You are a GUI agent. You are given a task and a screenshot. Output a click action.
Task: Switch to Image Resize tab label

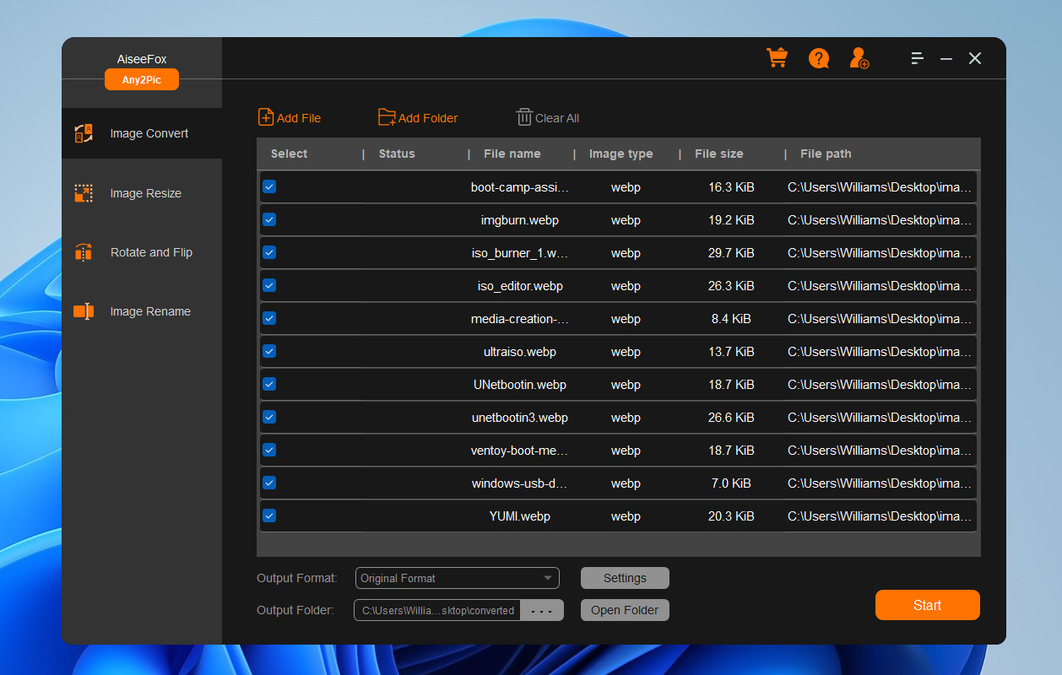[146, 193]
